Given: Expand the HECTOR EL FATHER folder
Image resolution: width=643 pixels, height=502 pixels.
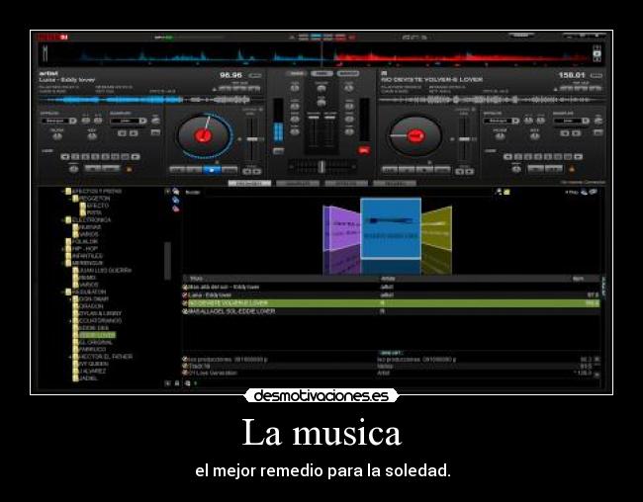Looking at the screenshot, I should point(70,357).
